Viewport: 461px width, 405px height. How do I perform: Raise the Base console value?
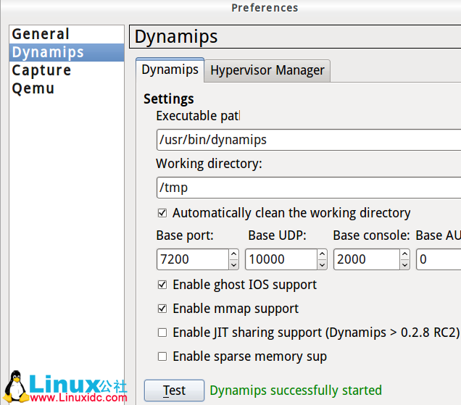[x=404, y=254]
